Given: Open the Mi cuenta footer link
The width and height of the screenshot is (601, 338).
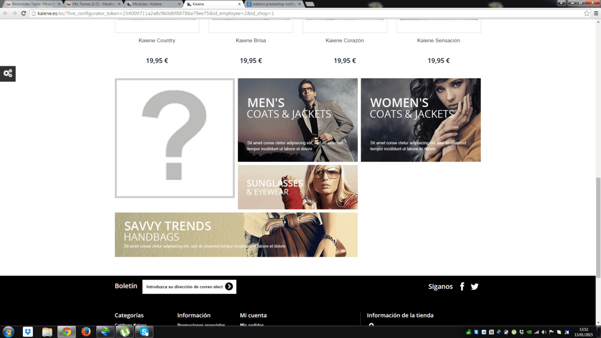Looking at the screenshot, I should [254, 316].
